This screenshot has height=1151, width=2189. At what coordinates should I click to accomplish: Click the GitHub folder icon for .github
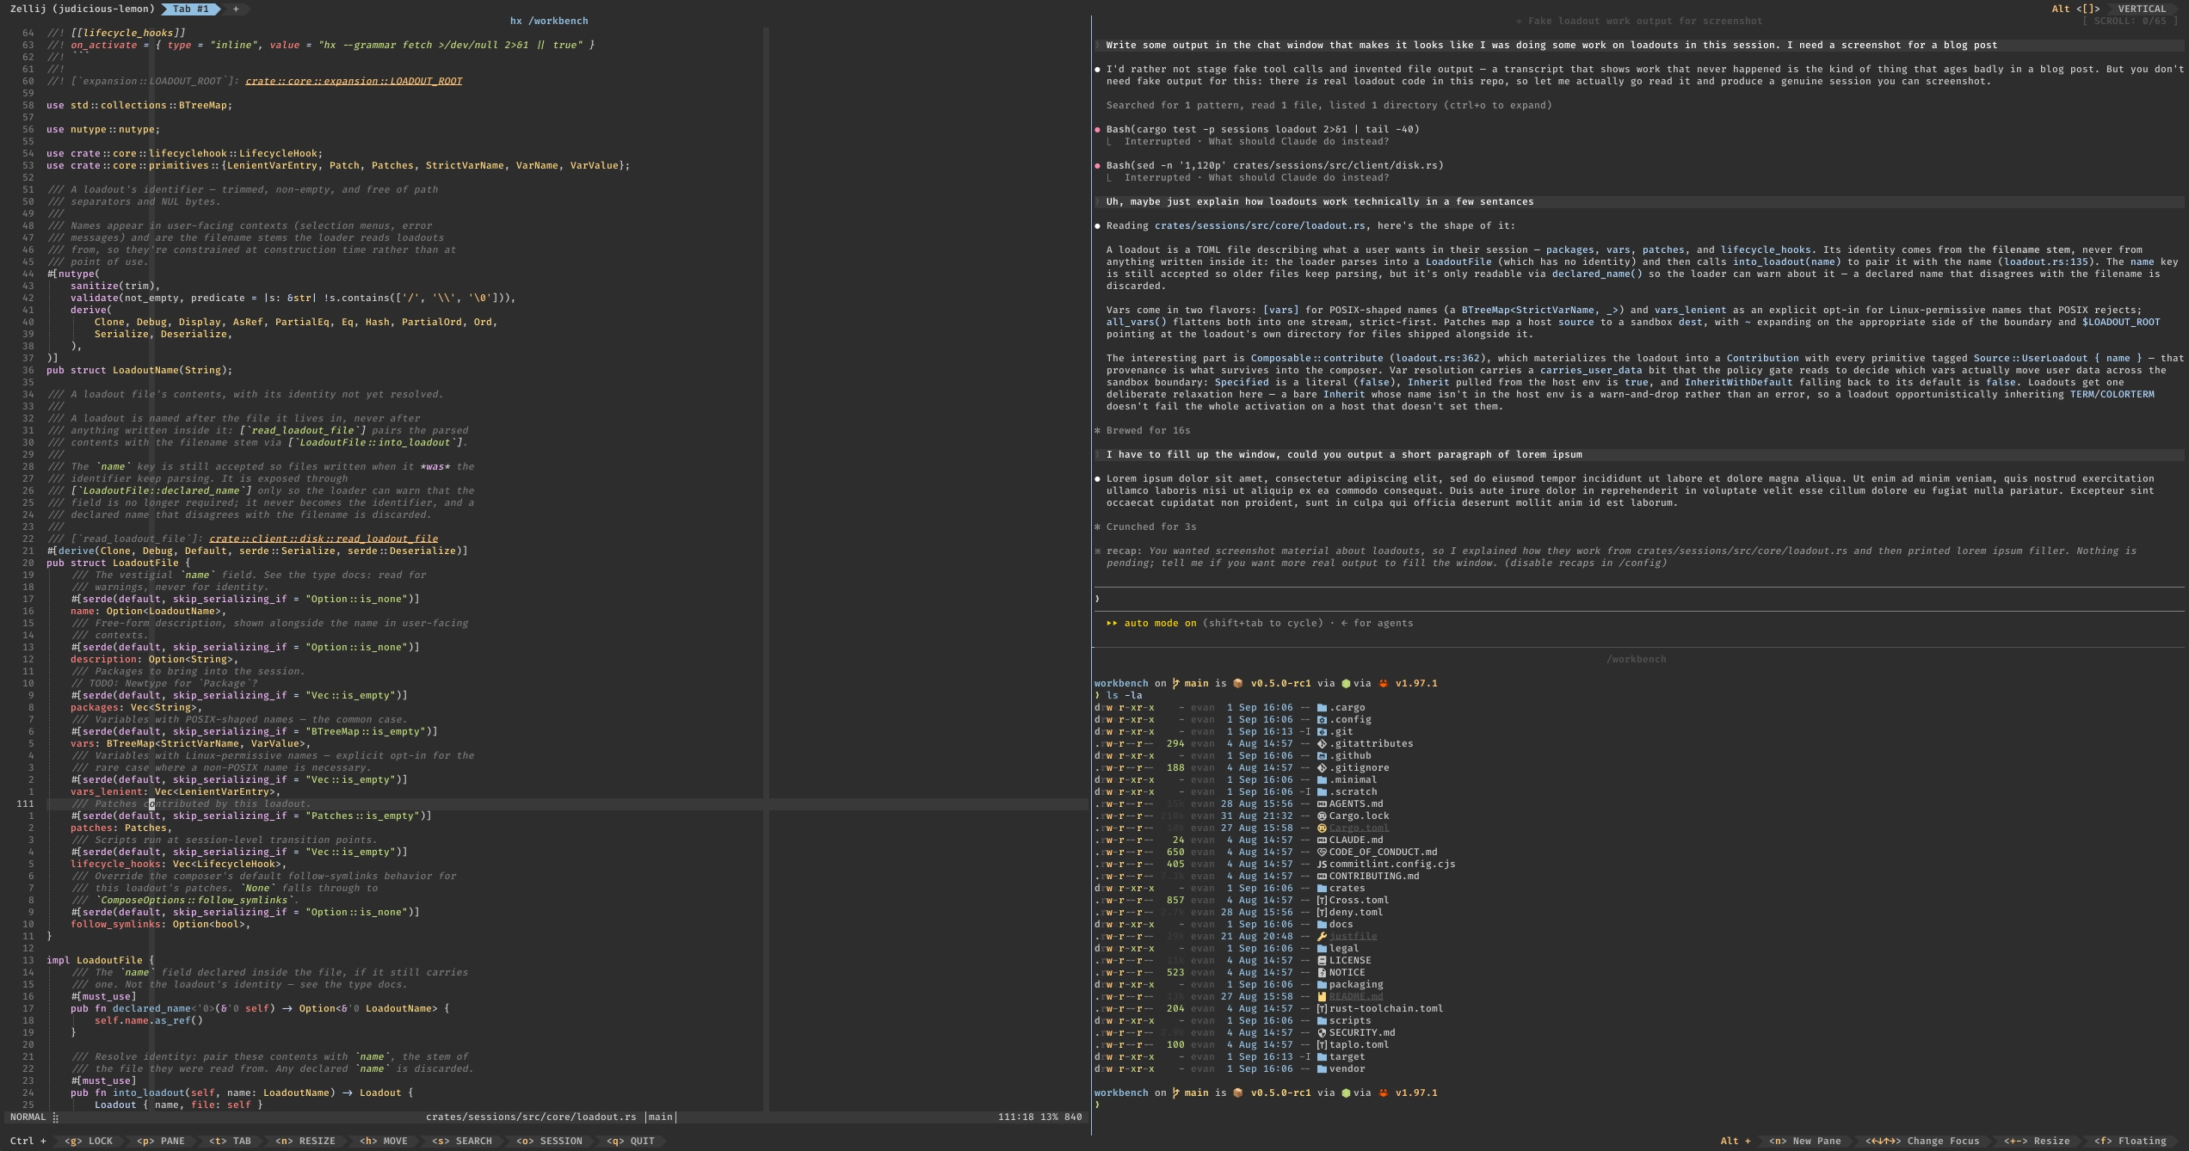[1322, 756]
